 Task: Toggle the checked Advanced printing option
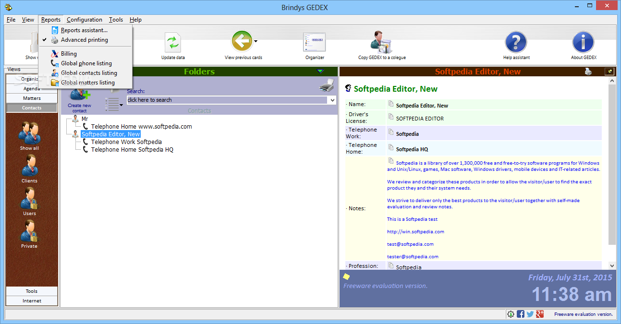[x=85, y=40]
